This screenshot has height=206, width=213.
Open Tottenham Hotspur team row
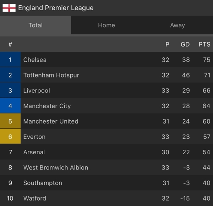click(x=106, y=75)
